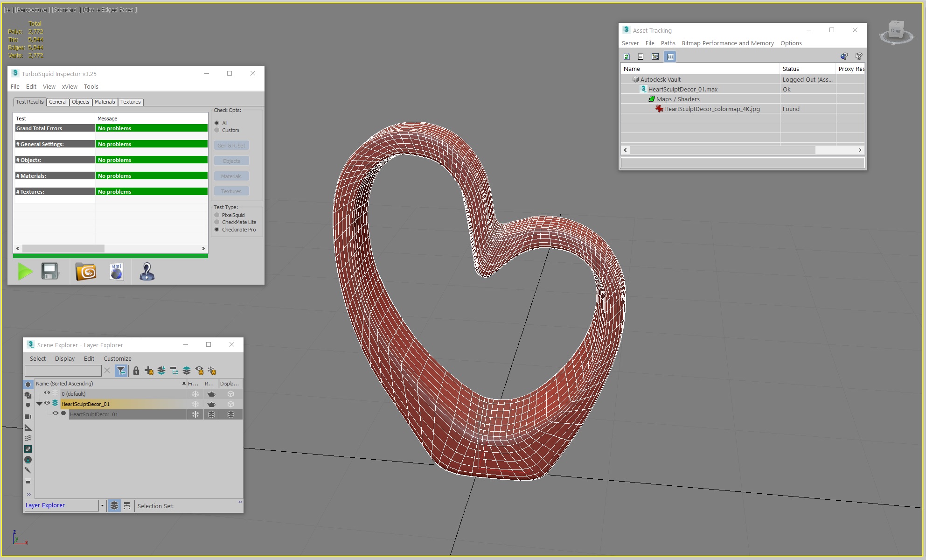Open the Bitmap Performance and Memory menu
The image size is (926, 560).
727,43
